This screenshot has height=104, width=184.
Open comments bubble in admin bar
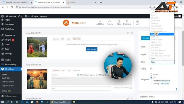click(27, 16)
